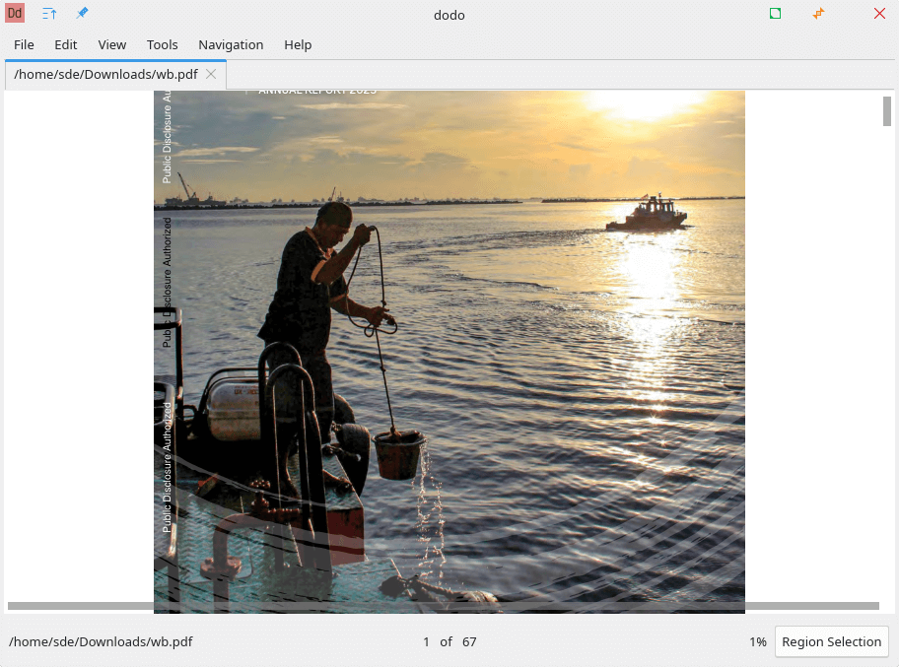Click the 1% zoom indicator

click(x=757, y=641)
